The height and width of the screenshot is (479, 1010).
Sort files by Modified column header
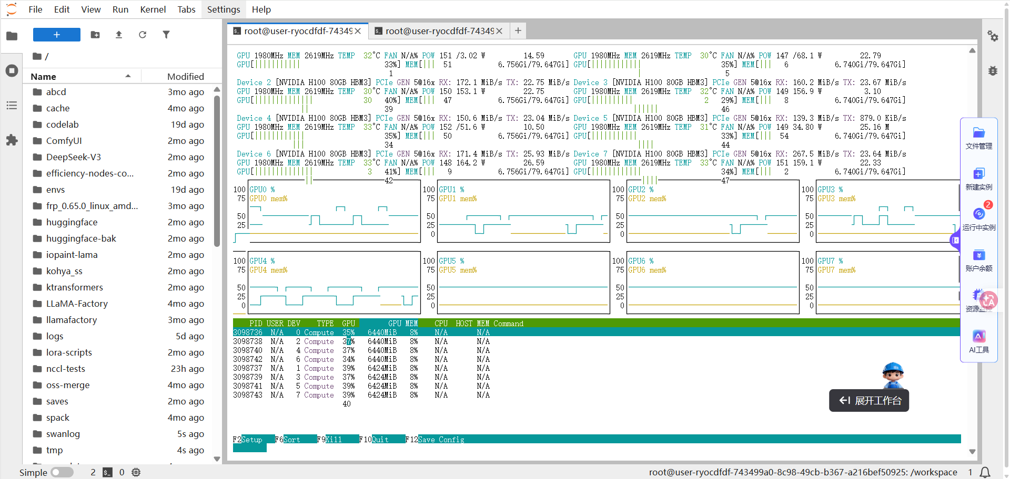[x=185, y=77]
